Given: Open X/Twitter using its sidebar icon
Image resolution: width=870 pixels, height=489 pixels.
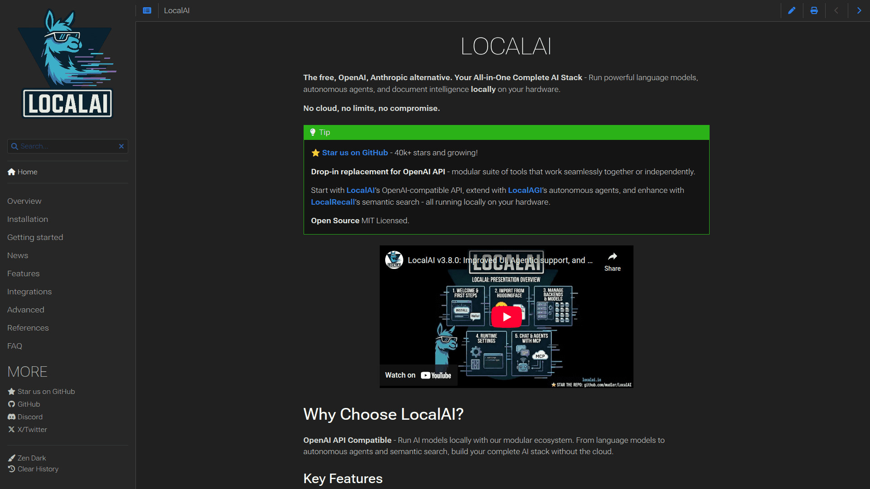Looking at the screenshot, I should (11, 429).
